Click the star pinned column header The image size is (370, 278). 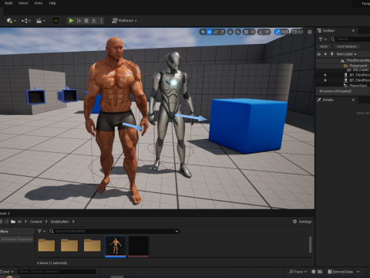(325, 54)
